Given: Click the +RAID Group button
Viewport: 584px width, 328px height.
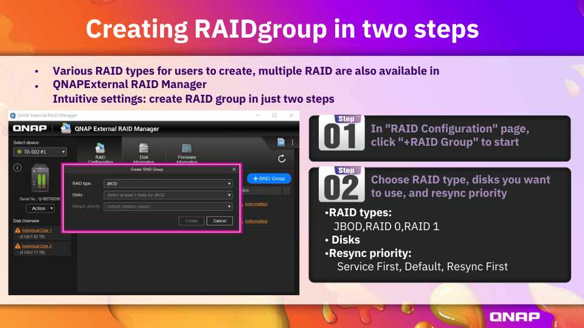Looking at the screenshot, I should [x=269, y=179].
